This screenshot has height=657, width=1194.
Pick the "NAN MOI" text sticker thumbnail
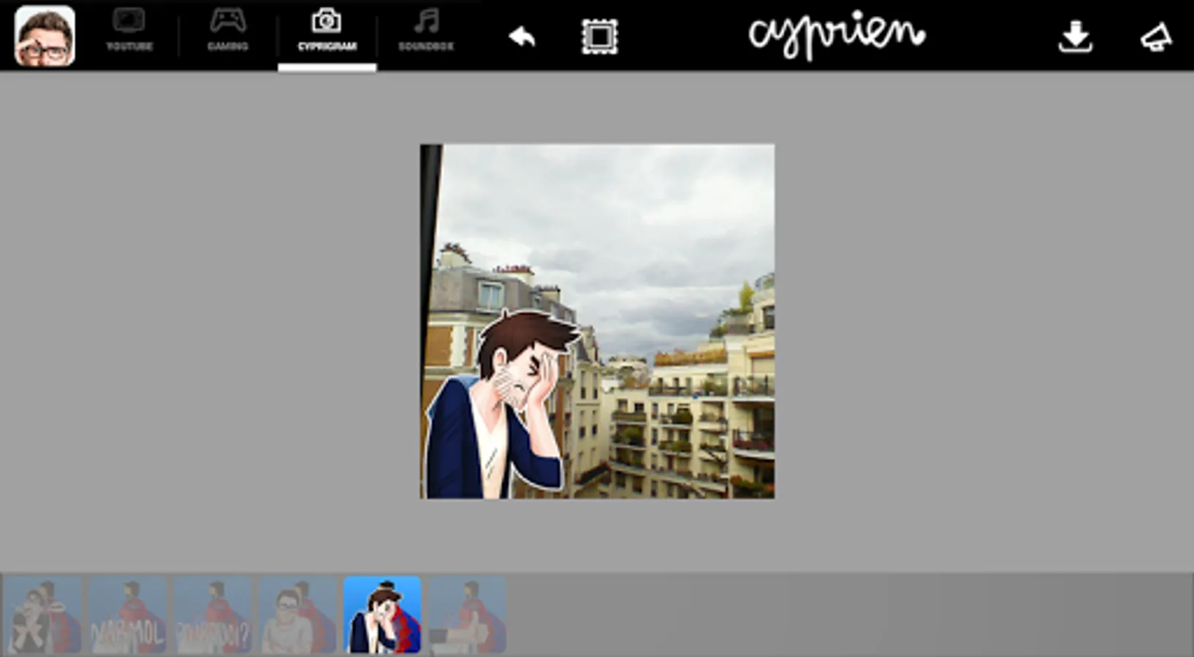[x=127, y=615]
